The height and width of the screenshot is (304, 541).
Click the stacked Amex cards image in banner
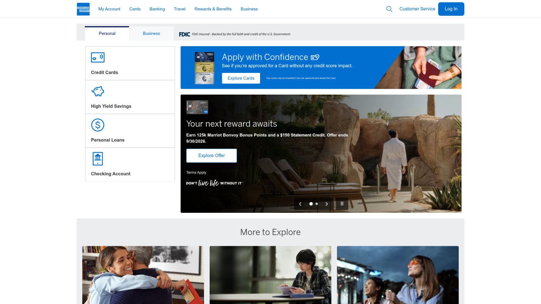point(205,68)
